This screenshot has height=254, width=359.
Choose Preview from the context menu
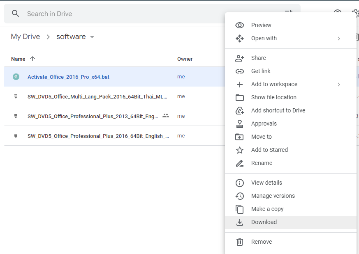click(x=291, y=25)
